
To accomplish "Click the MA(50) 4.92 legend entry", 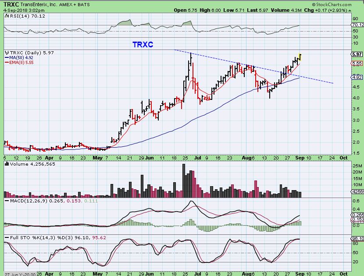I will tap(19, 58).
